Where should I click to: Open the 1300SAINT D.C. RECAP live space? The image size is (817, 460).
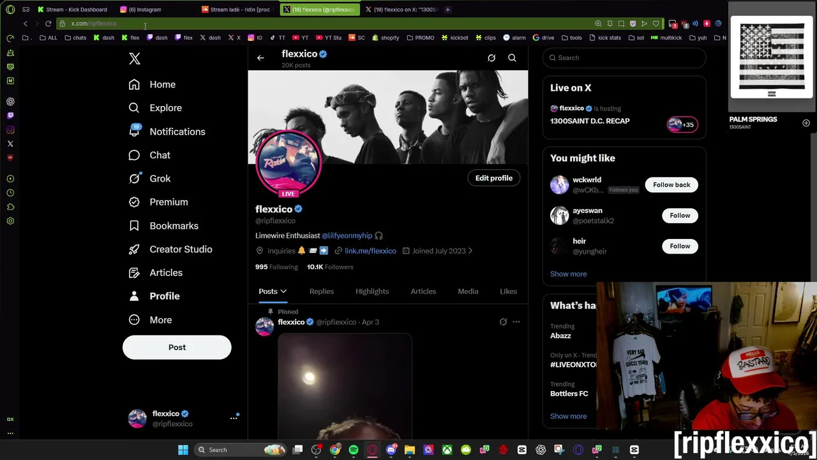tap(590, 121)
